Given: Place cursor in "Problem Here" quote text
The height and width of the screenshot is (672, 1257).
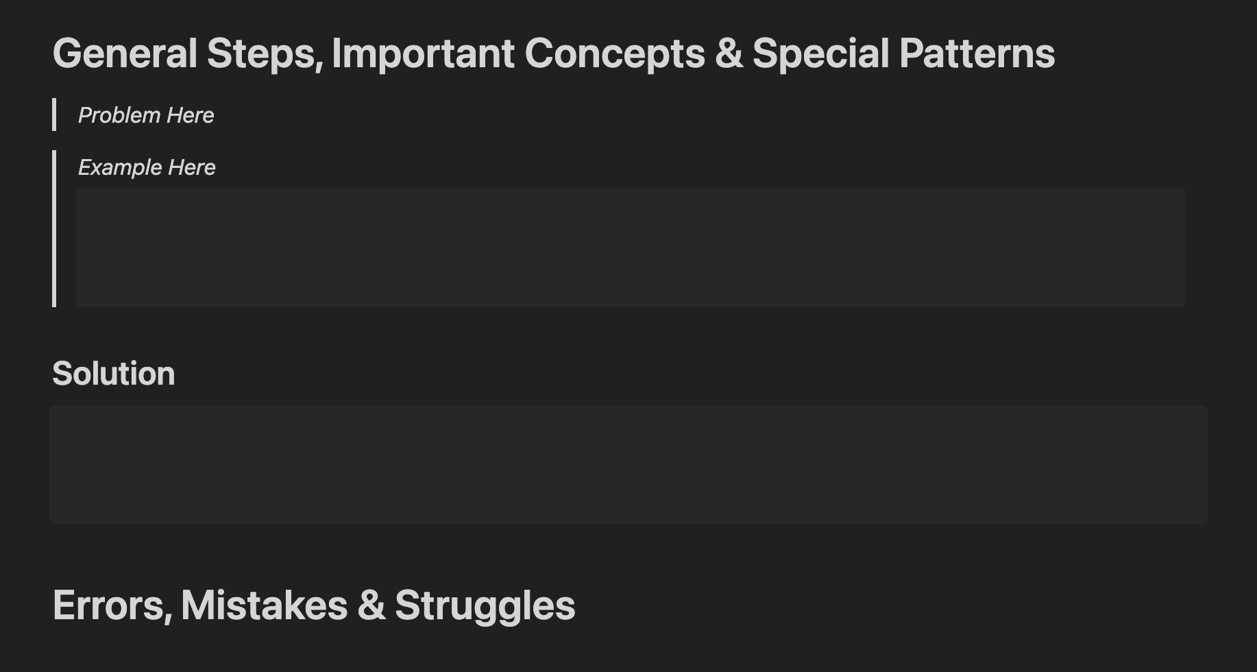Looking at the screenshot, I should pos(146,115).
